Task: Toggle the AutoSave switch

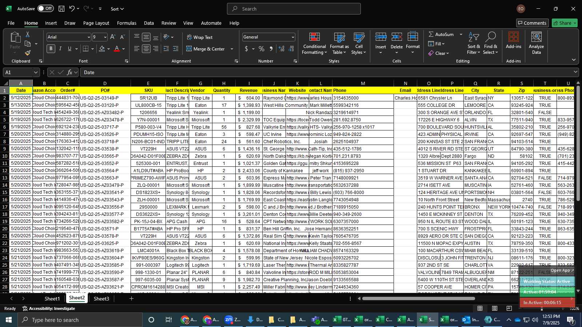Action: pyautogui.click(x=45, y=9)
